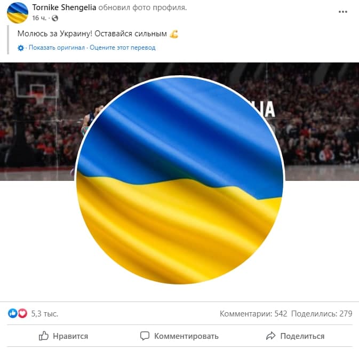Click the Комментировать button

[x=179, y=336]
